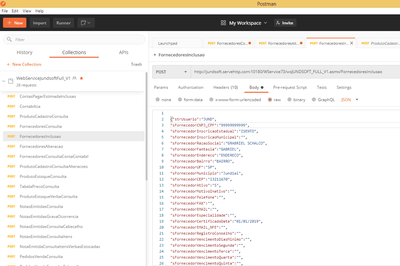The image size is (400, 266).
Task: Click the collection folder icon
Action: point(11,81)
